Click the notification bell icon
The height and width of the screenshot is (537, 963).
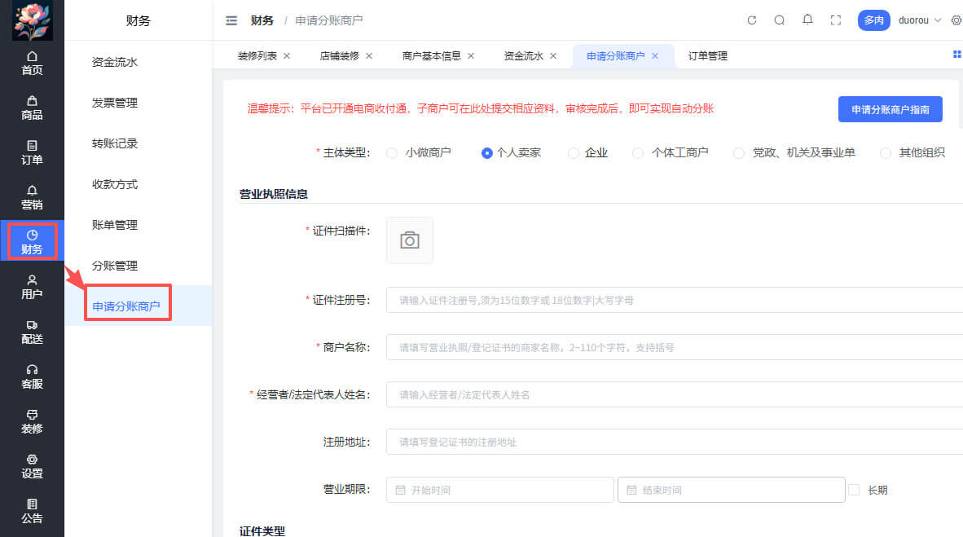(807, 20)
